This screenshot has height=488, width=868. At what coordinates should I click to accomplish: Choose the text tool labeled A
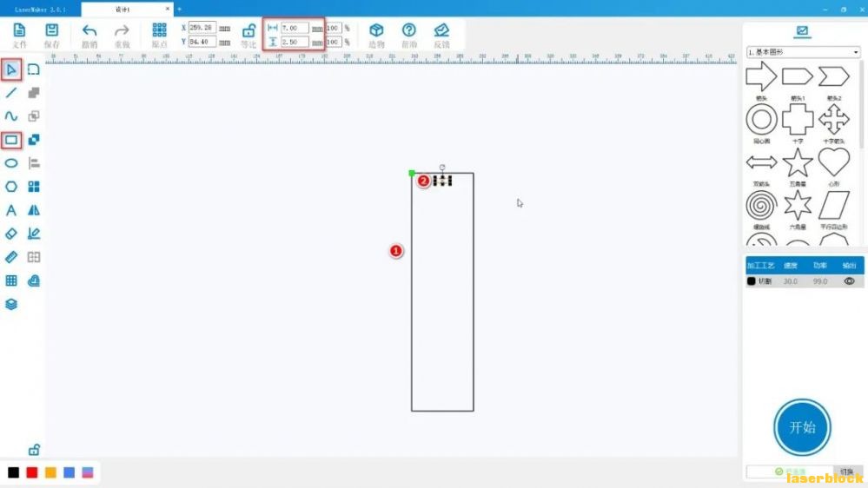[x=11, y=210]
